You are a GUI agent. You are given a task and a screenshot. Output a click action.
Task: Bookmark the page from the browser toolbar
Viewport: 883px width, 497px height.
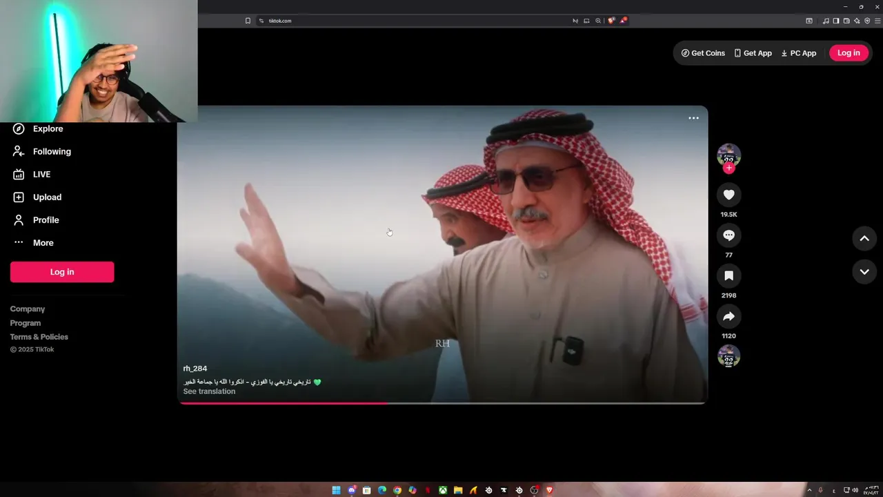tap(248, 21)
